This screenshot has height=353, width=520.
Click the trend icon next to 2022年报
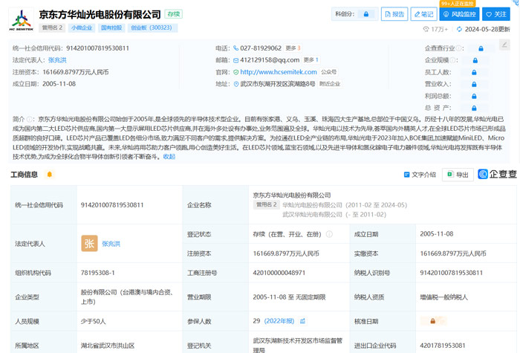tap(302, 321)
